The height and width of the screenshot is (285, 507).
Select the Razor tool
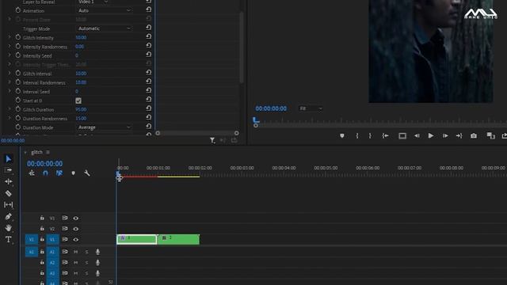coord(9,193)
